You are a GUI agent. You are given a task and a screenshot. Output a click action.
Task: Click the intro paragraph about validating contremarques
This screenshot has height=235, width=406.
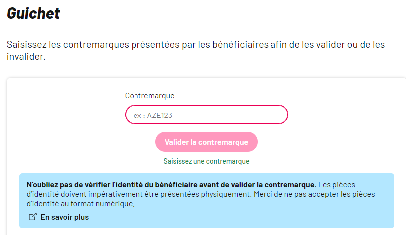click(196, 50)
